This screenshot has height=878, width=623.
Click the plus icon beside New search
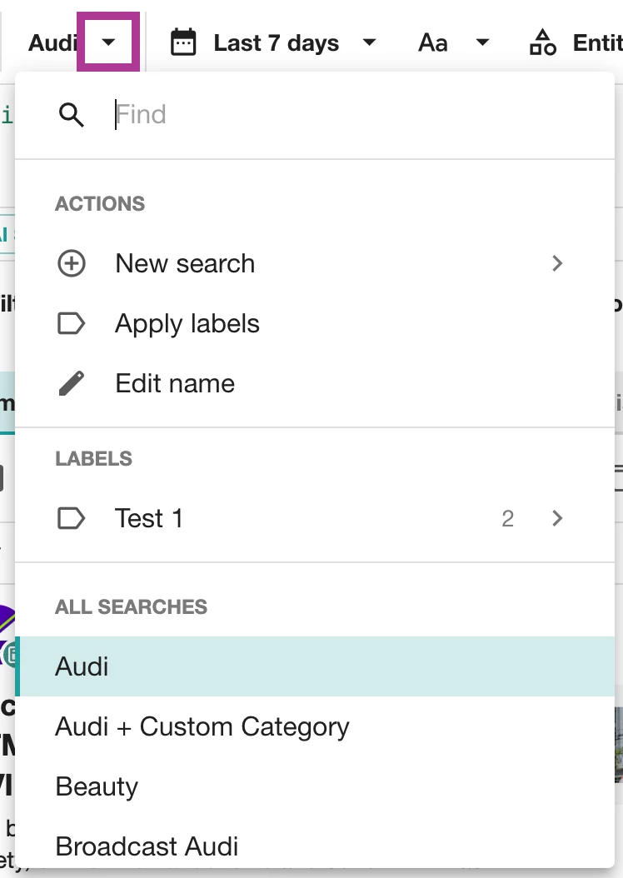tap(71, 264)
